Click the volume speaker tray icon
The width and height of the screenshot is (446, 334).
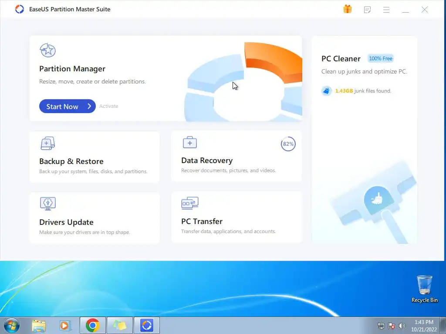[x=402, y=326]
